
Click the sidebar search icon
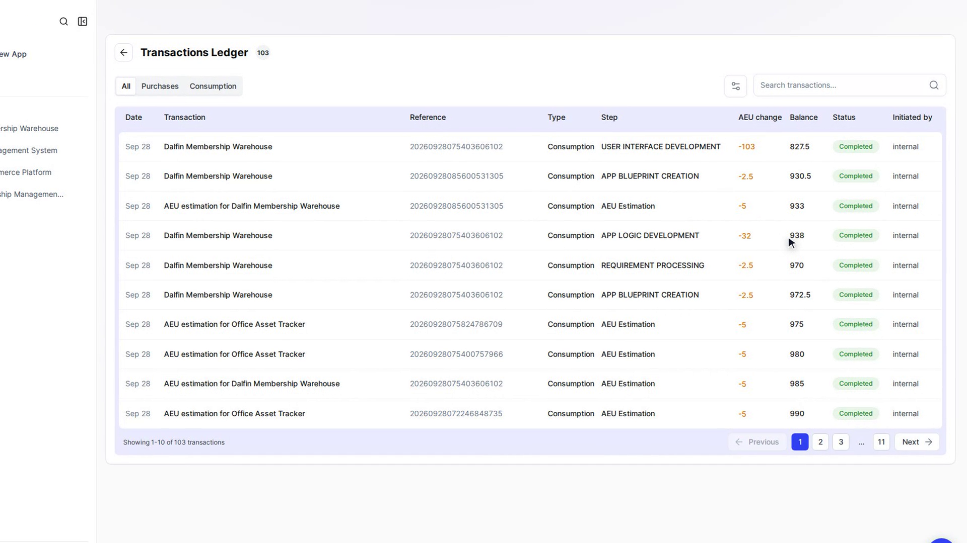point(63,22)
